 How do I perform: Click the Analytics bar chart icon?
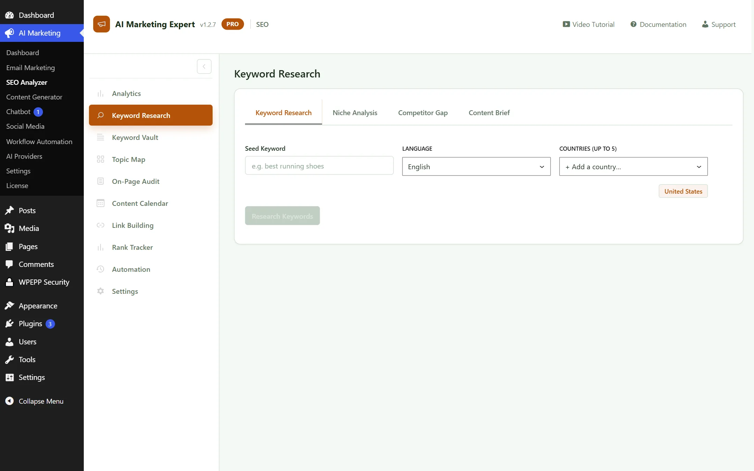101,94
